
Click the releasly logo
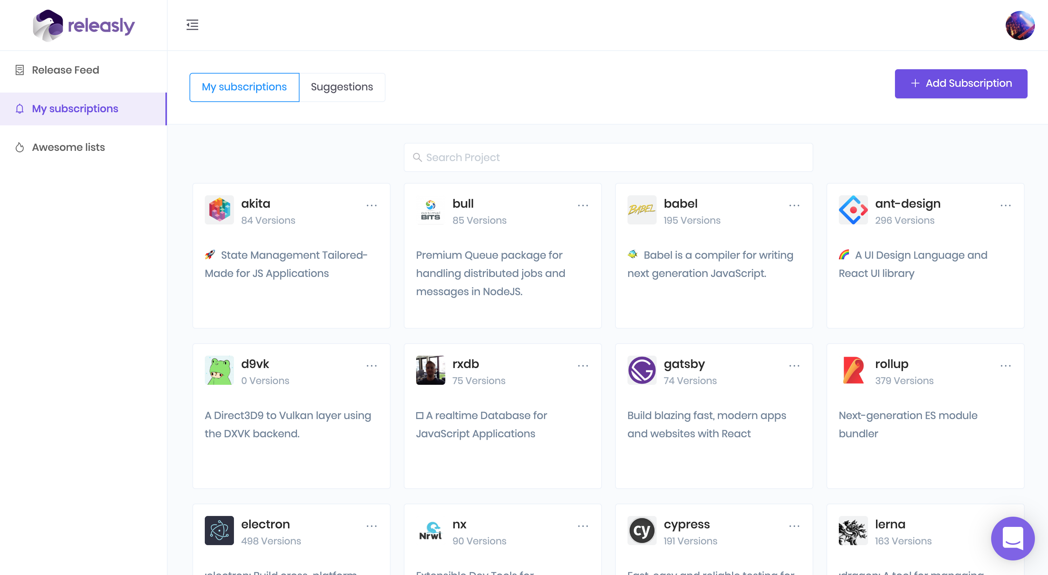(83, 25)
